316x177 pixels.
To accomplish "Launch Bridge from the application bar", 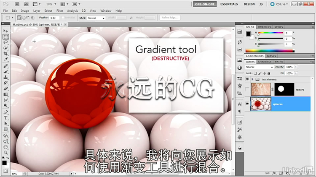I will tap(17, 4).
